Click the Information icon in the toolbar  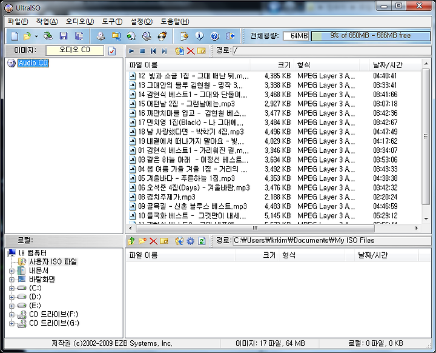tap(199, 36)
